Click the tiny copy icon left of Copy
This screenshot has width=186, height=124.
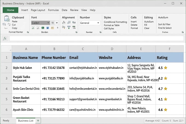click(x=6, y=28)
